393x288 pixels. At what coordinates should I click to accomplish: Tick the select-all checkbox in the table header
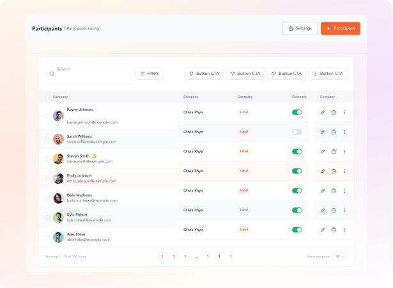(x=47, y=97)
